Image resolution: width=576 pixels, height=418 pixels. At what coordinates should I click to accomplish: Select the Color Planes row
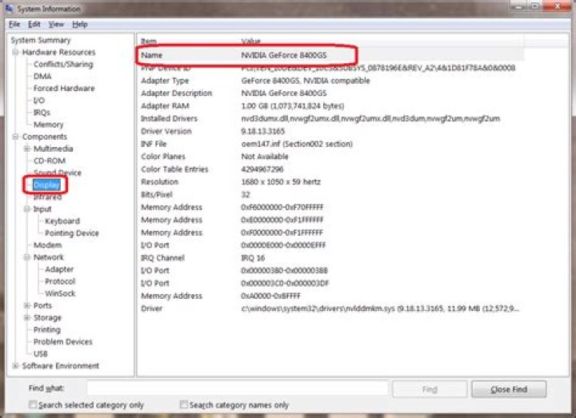[x=330, y=157]
